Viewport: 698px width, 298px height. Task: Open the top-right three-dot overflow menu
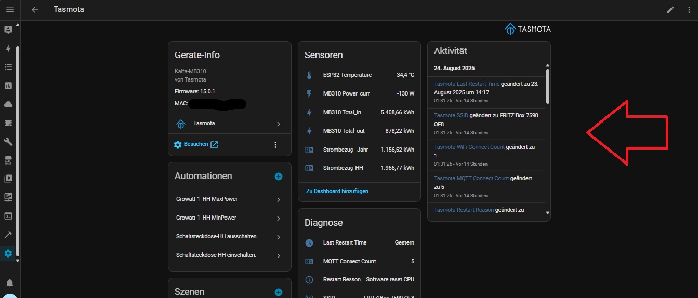(689, 10)
